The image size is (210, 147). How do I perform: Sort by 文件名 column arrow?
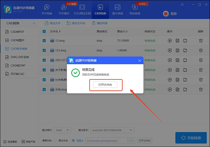60,31
